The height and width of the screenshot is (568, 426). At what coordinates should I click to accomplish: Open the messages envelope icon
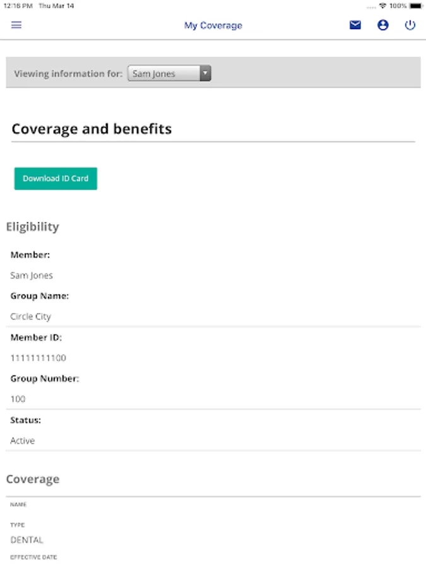click(355, 25)
